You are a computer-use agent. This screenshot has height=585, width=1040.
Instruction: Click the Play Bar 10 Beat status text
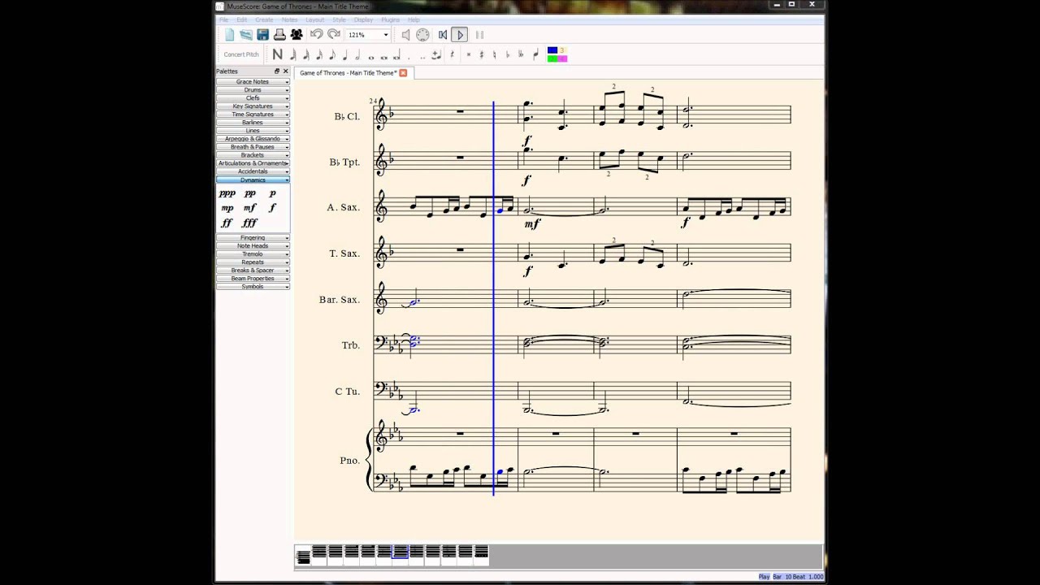pyautogui.click(x=791, y=577)
